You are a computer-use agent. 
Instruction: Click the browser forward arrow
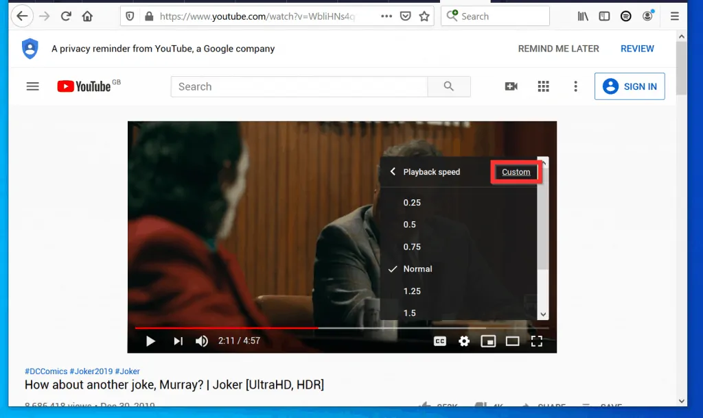[x=45, y=16]
